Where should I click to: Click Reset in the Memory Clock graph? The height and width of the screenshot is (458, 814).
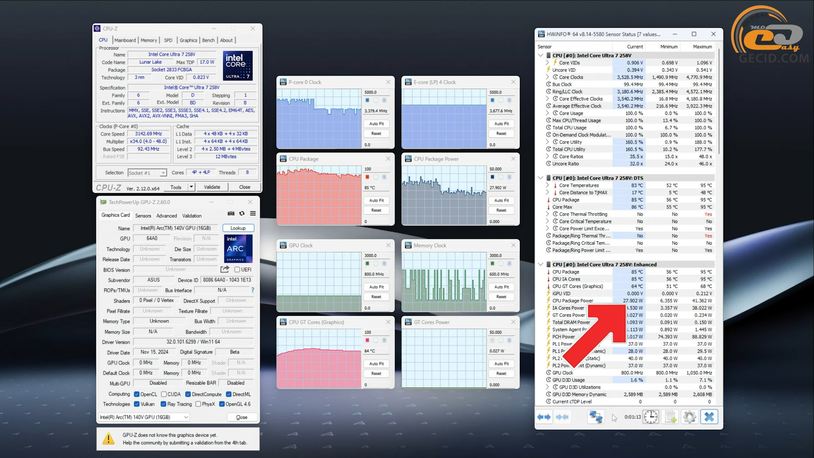click(501, 296)
